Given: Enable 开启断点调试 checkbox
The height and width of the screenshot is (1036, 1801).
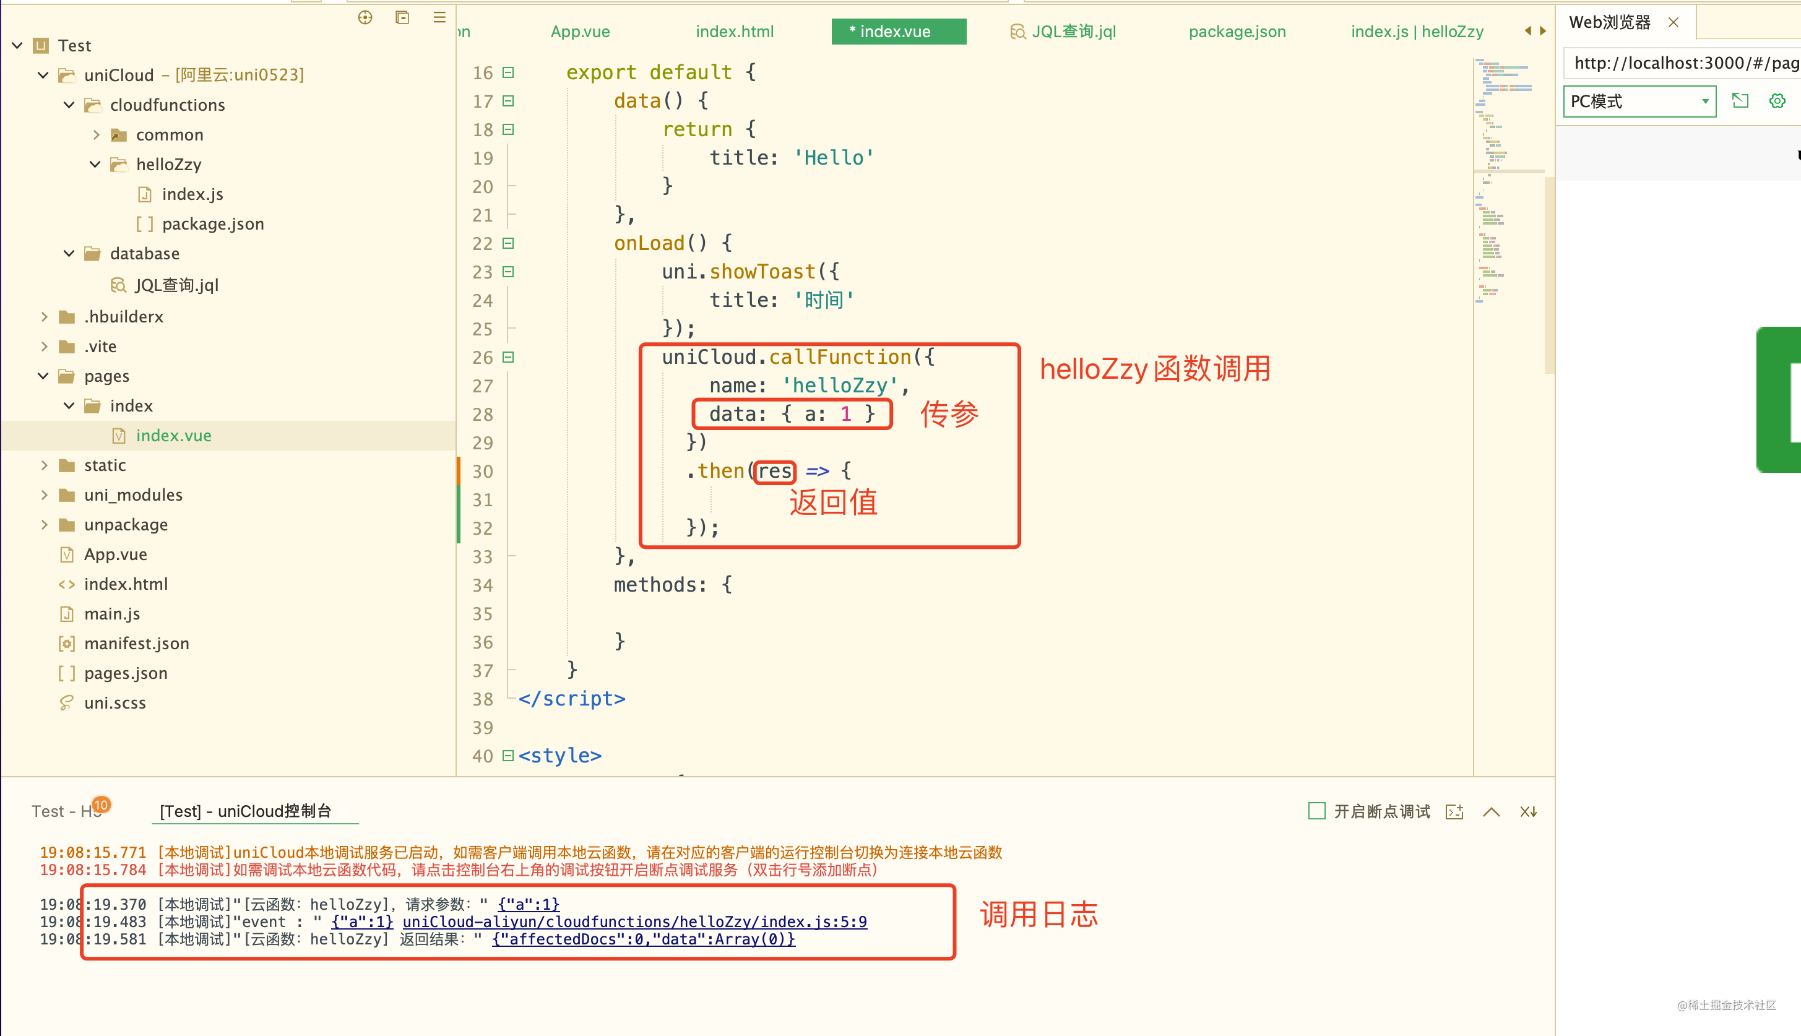Looking at the screenshot, I should 1316,811.
